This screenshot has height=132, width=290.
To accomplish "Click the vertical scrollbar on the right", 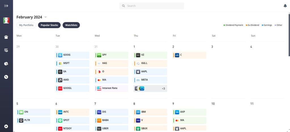I will (x=289, y=35).
